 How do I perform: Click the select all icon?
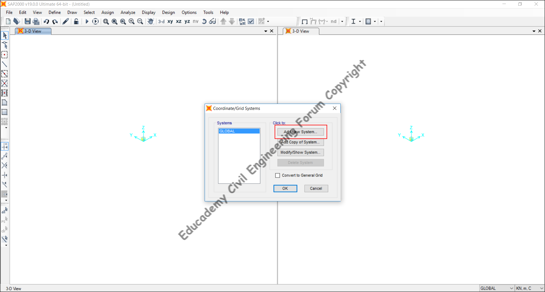(5, 210)
